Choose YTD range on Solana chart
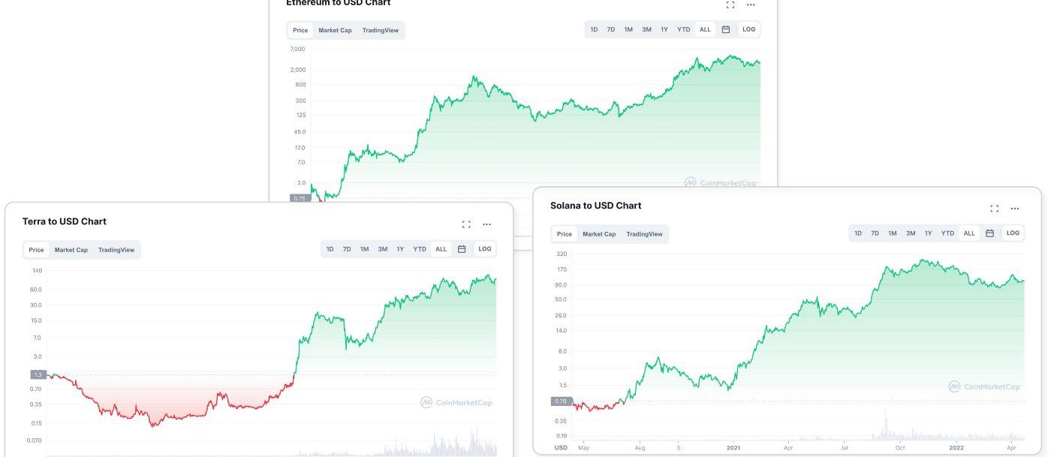 coord(948,233)
